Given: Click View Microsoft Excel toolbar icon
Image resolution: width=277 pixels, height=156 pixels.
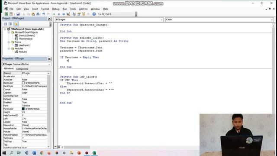Looking at the screenshot, I should point(6,14).
